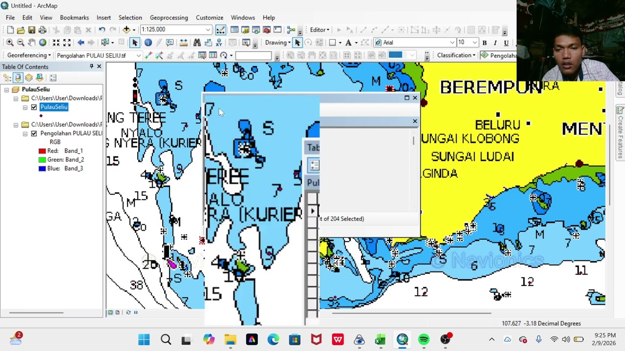The width and height of the screenshot is (625, 351).
Task: Open an existing map document
Action: 21,30
